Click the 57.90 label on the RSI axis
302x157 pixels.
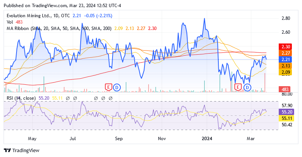click(x=287, y=105)
